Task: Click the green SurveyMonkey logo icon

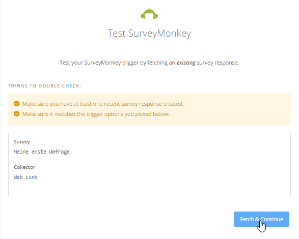Action: coord(149,14)
